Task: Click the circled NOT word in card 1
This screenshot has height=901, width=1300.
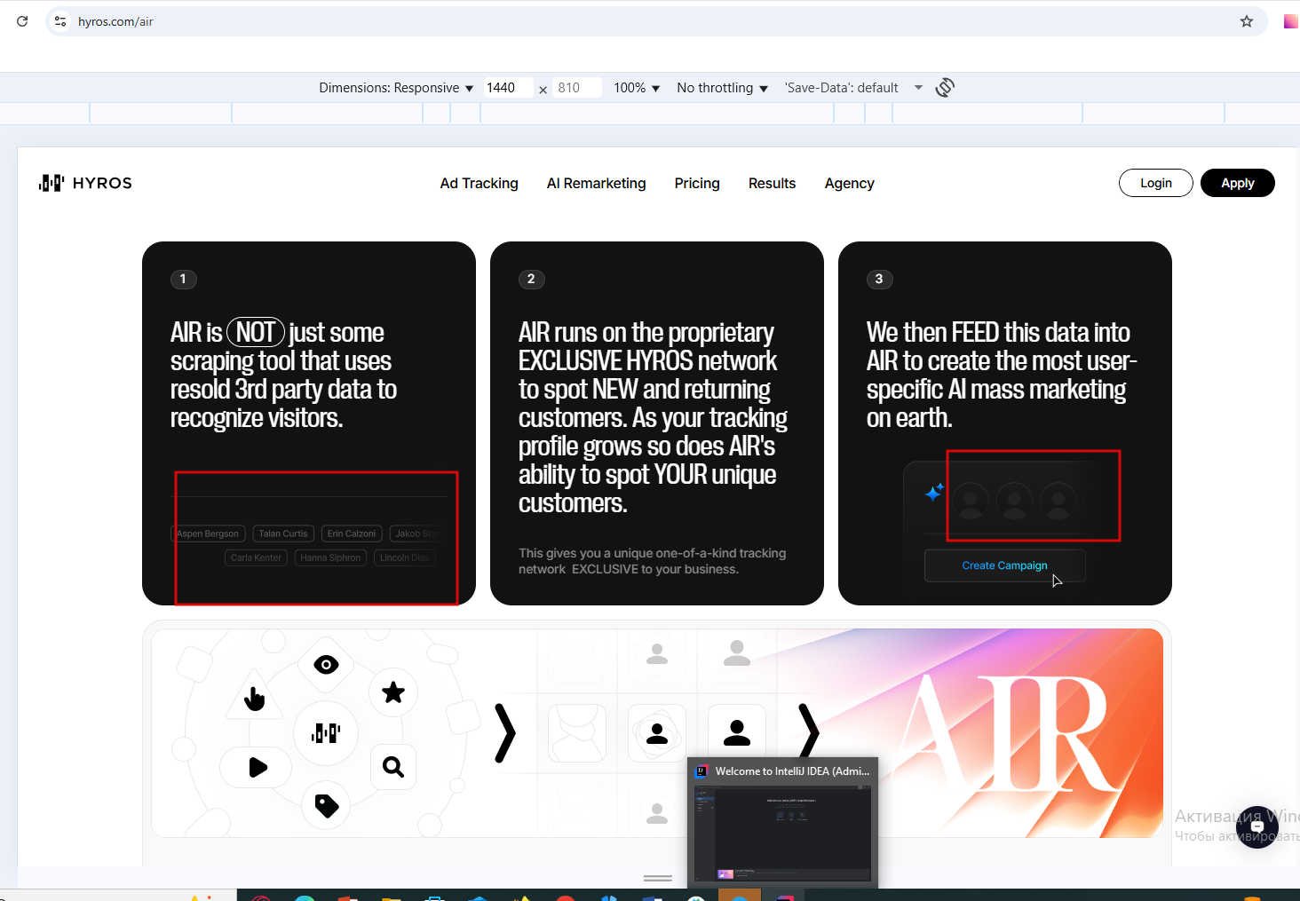Action: (x=256, y=332)
